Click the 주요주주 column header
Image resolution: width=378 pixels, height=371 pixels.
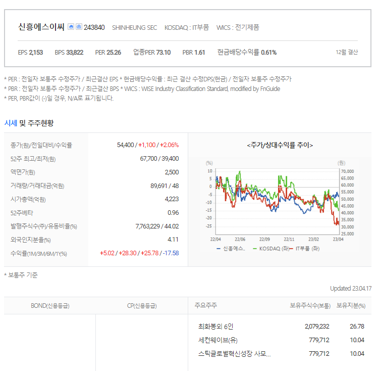tap(205, 305)
